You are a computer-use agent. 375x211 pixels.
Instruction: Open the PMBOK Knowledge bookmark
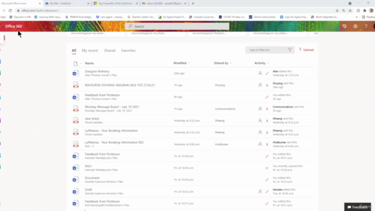point(79,17)
